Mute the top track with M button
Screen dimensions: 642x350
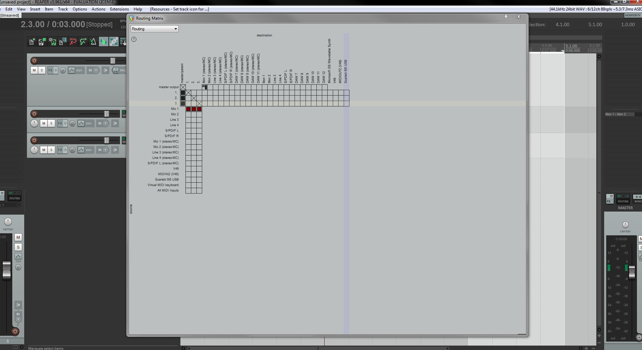click(34, 70)
